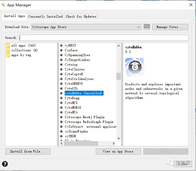The image size is (196, 171).
Task: Select CytoNCA in the app list
Action: coord(71,113)
